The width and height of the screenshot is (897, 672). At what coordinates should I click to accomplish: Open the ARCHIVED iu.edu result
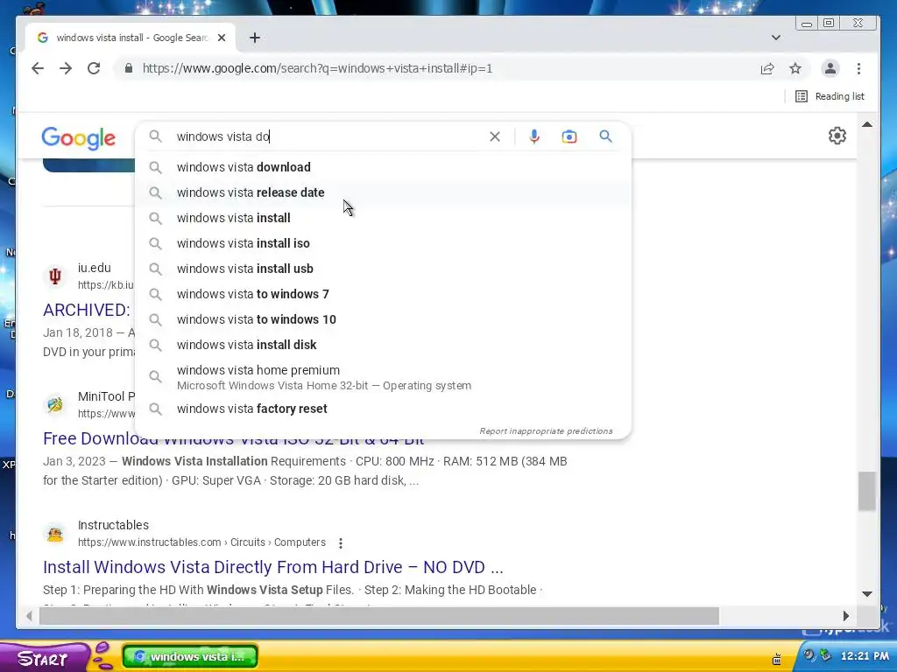coord(87,310)
